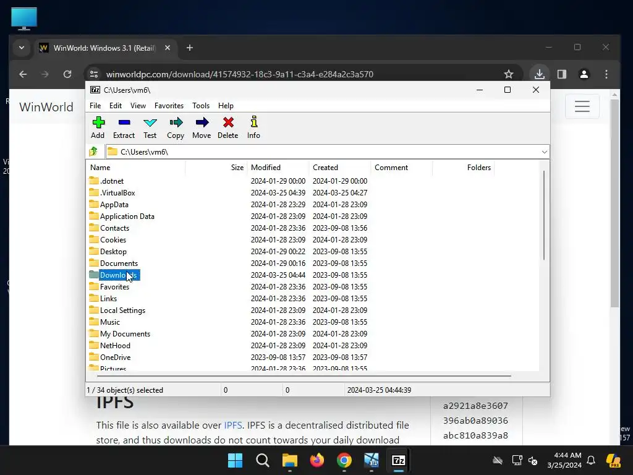Viewport: 633px width, 475px height.
Task: Follow the IPFS link on the page
Action: tap(233, 426)
